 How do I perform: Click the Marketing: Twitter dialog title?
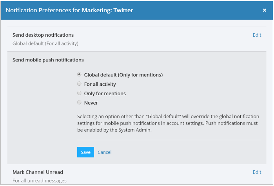pyautogui.click(x=107, y=10)
